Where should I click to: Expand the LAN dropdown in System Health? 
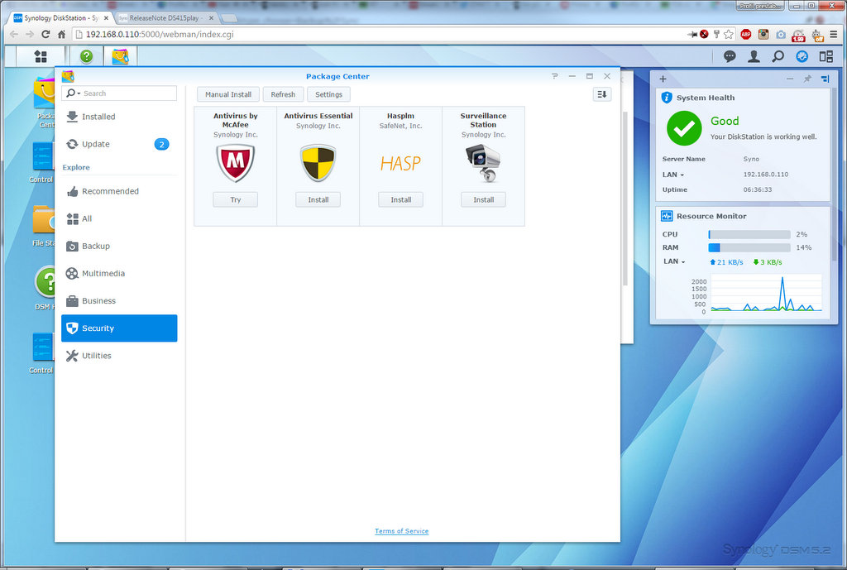pyautogui.click(x=673, y=175)
